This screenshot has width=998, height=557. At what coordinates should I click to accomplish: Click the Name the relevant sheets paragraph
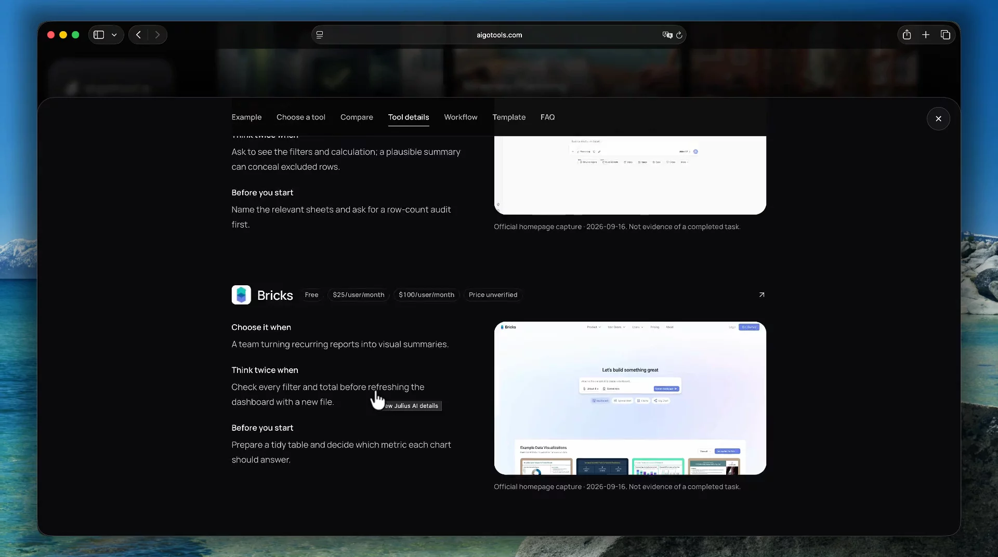[x=341, y=217]
